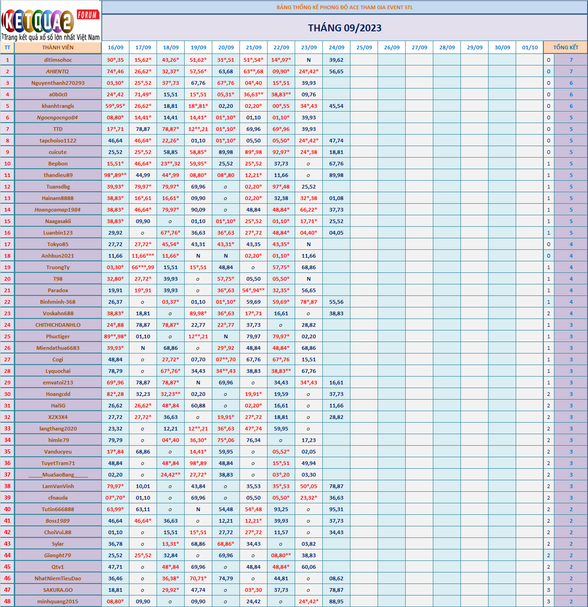
Task: Select member name Tutin666888
Action: tap(58, 509)
